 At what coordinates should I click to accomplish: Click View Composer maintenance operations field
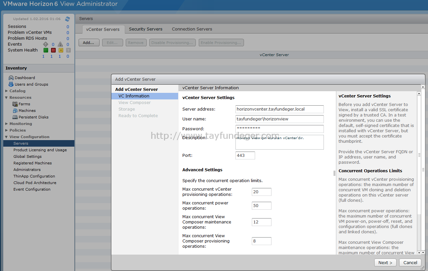[x=262, y=222]
